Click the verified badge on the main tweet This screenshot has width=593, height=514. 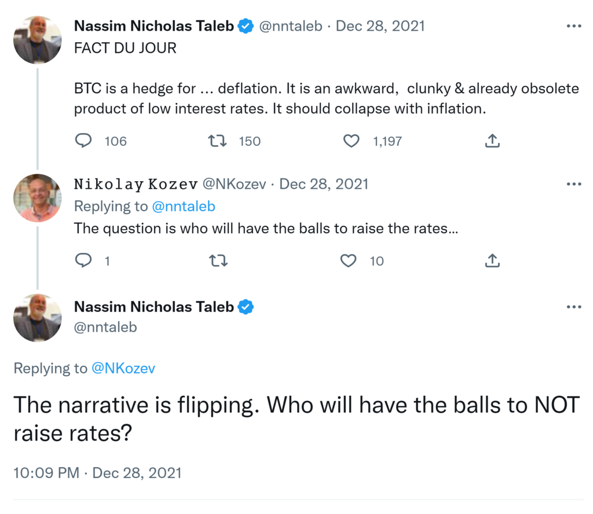click(x=247, y=307)
